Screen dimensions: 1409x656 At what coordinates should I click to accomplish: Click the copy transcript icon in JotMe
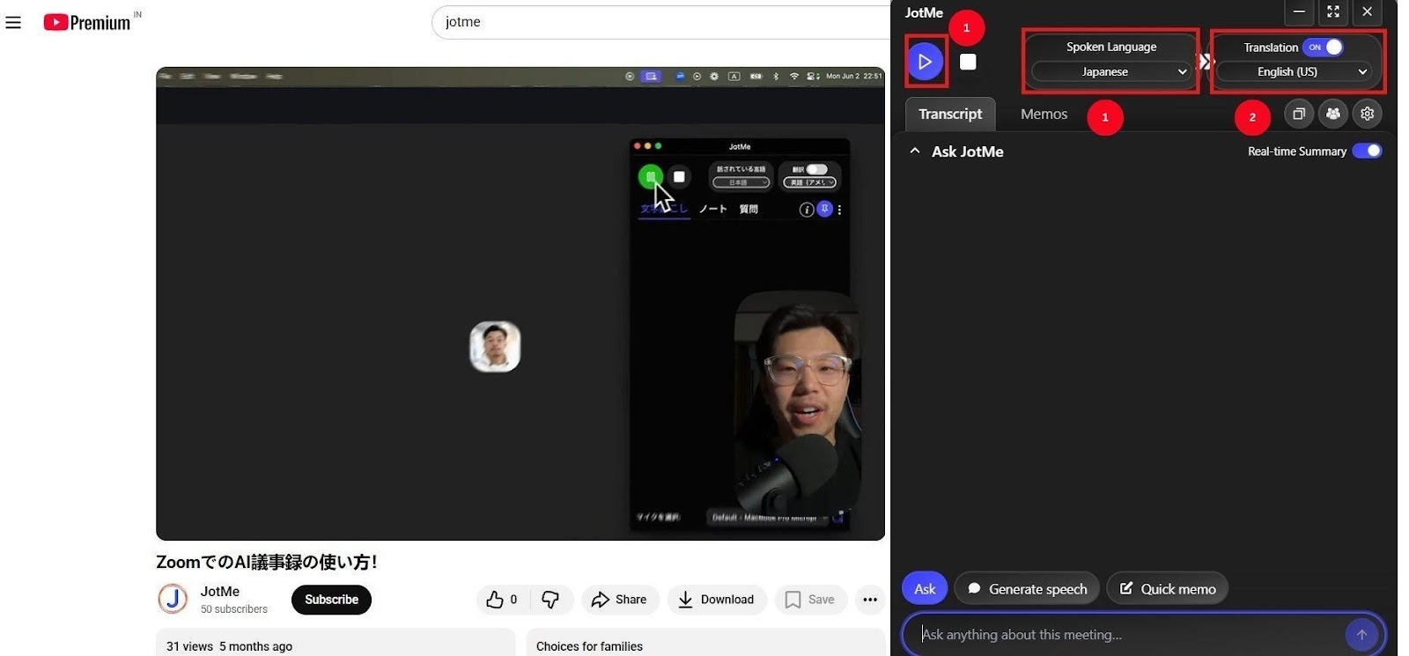(1298, 114)
